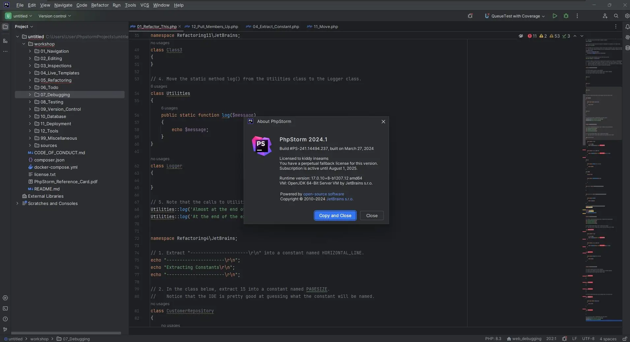The height and width of the screenshot is (342, 630).
Task: Click the Debug bug icon
Action: (566, 16)
